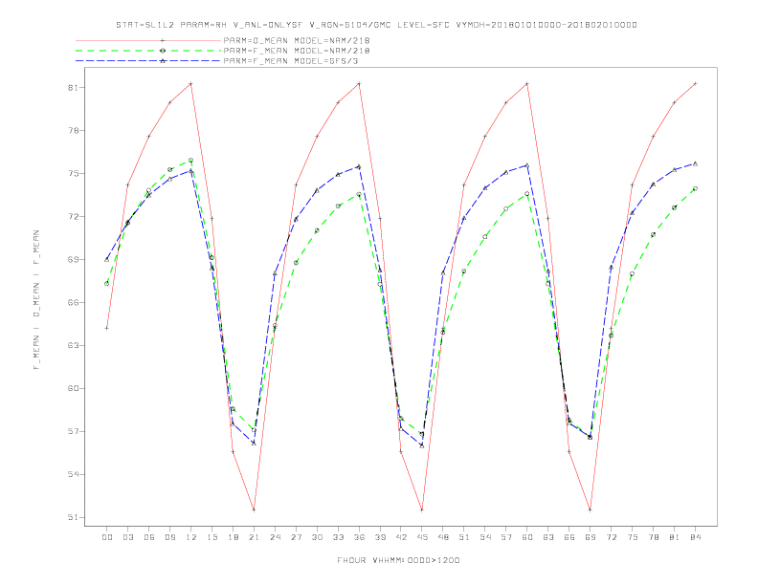758x585 pixels.
Task: Click x-axis forecast hour label 78
Action: 654,537
